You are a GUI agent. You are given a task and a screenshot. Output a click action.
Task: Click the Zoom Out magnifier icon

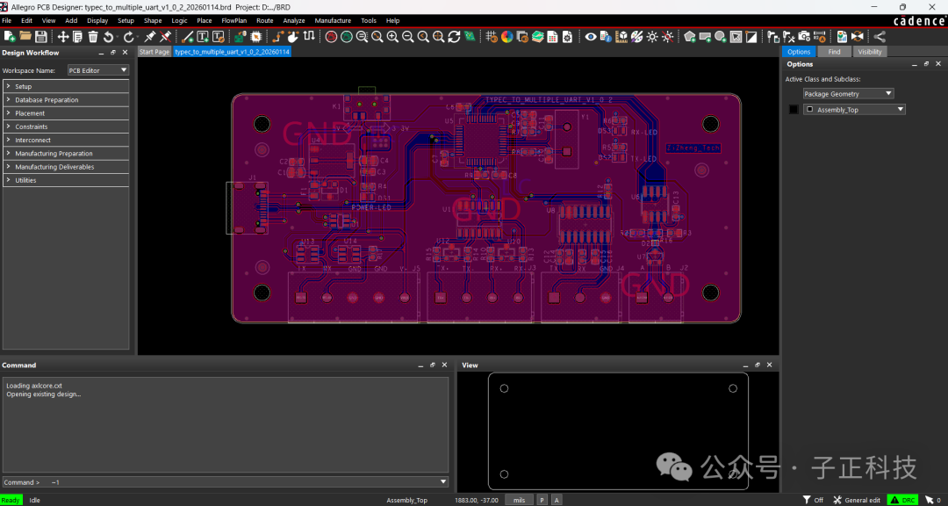click(408, 36)
